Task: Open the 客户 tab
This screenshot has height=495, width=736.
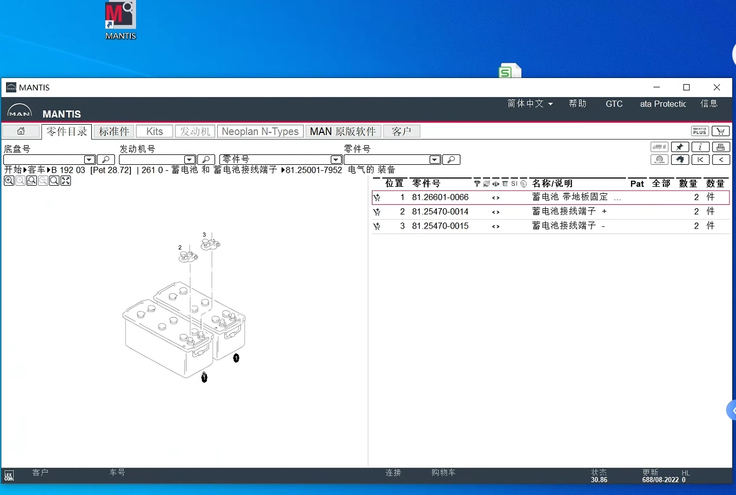Action: (402, 131)
